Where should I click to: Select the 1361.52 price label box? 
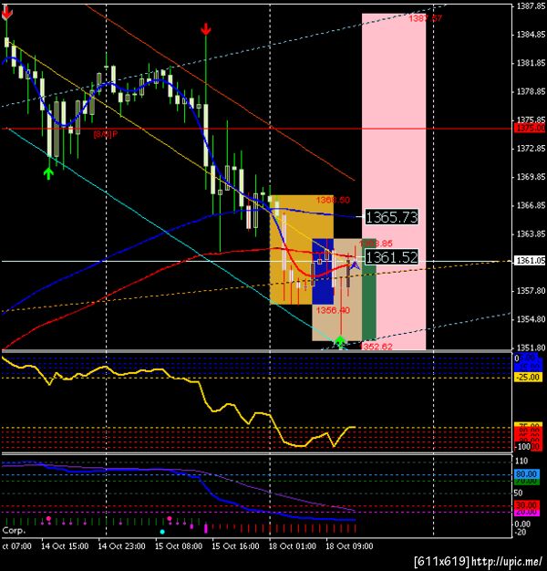(x=392, y=257)
